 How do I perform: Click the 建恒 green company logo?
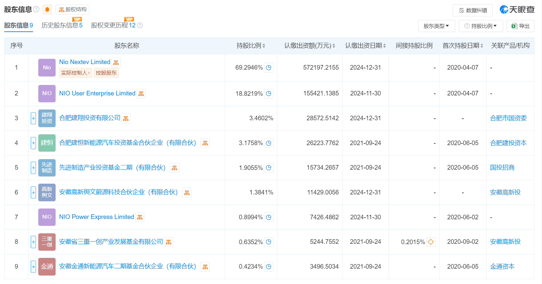click(47, 143)
